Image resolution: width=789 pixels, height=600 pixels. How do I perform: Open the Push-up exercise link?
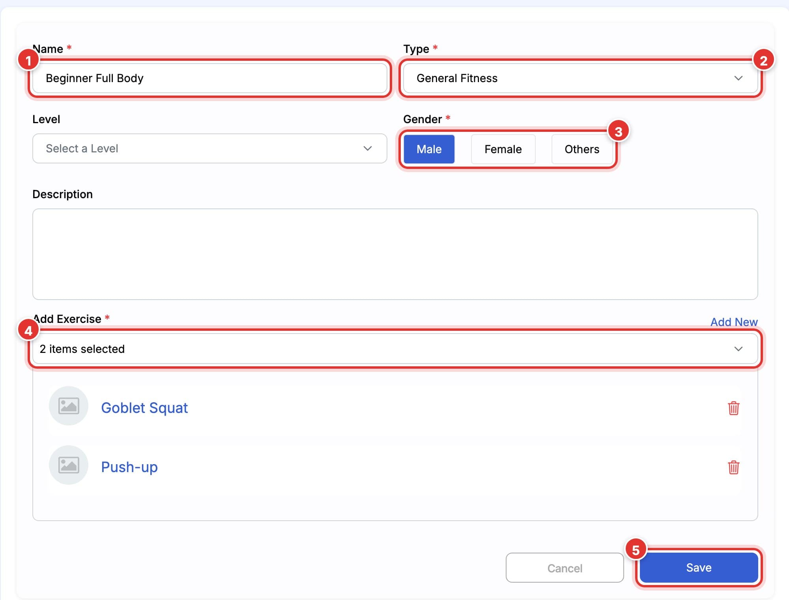click(x=129, y=467)
